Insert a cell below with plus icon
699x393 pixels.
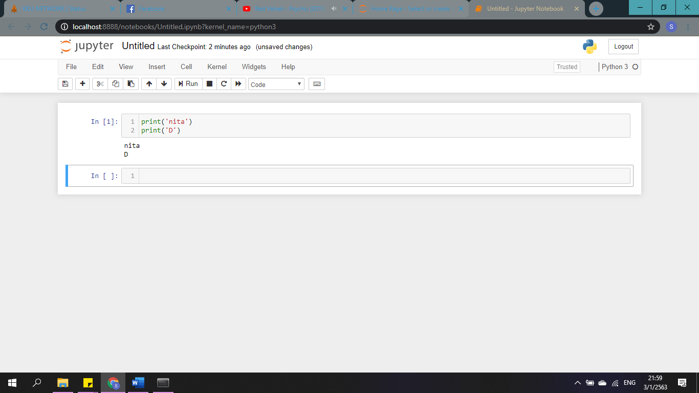point(82,84)
